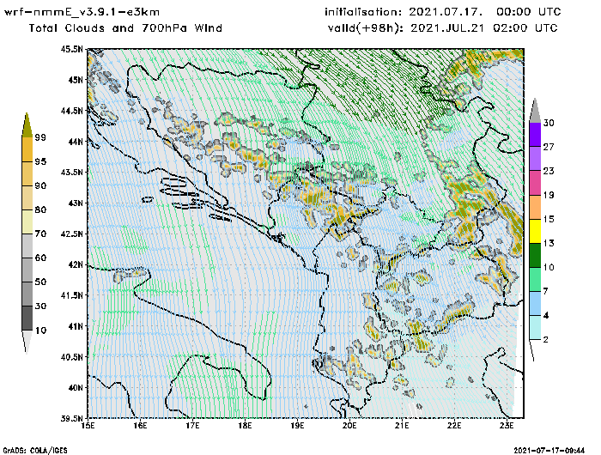Click the '22E' longitude axis label

coord(454,426)
